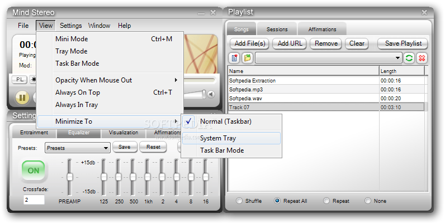Close the open View menu
This screenshot has width=445, height=224.
46,26
